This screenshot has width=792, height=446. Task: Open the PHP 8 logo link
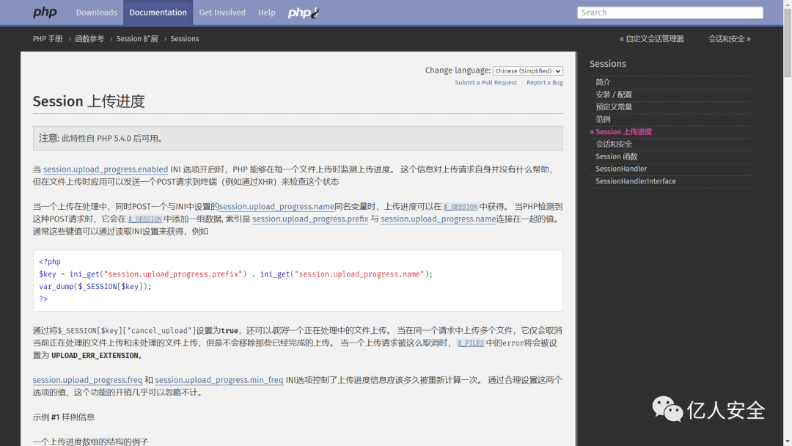(x=303, y=12)
